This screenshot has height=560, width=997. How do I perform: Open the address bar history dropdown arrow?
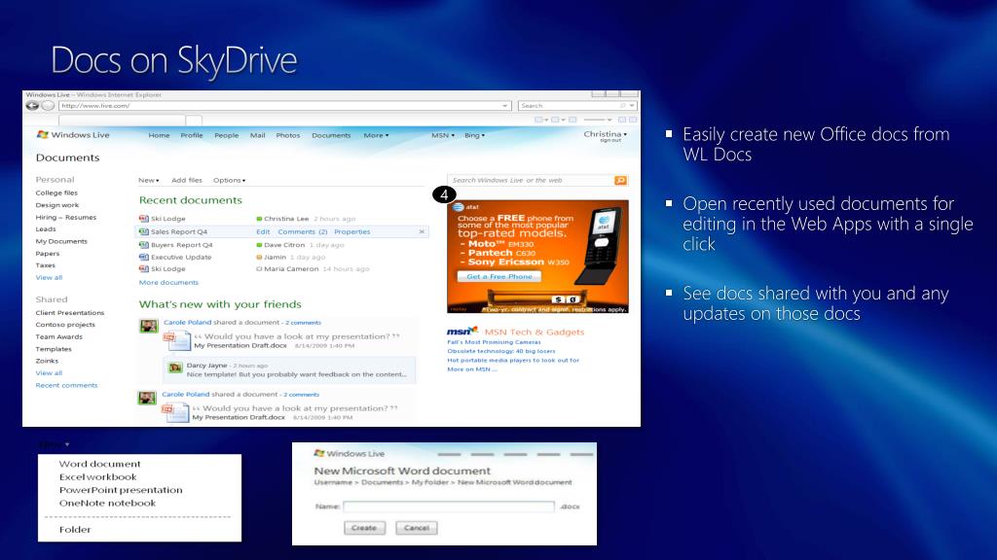(505, 106)
